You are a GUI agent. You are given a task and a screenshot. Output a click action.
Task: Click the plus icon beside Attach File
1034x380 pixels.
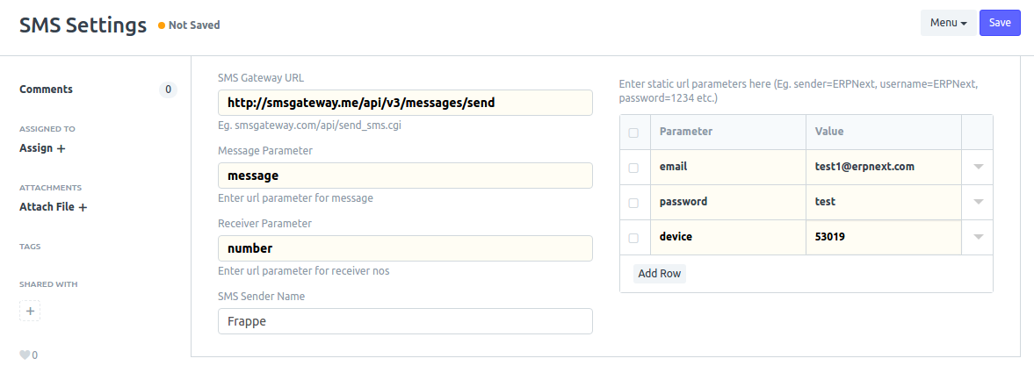(83, 208)
